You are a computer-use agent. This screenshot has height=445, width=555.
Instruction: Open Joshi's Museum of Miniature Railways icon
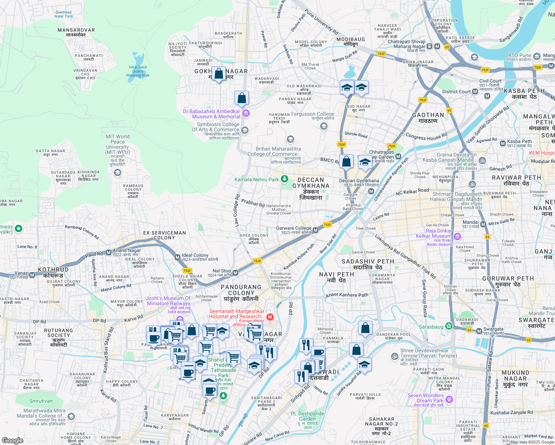tap(180, 319)
